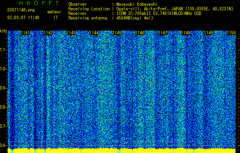Click the 1148 time marker
The image size is (240, 153).
click(186, 33)
